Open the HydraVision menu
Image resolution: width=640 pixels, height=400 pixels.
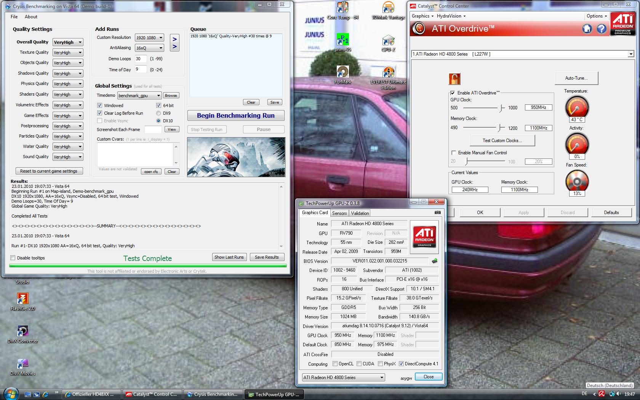[x=451, y=16]
